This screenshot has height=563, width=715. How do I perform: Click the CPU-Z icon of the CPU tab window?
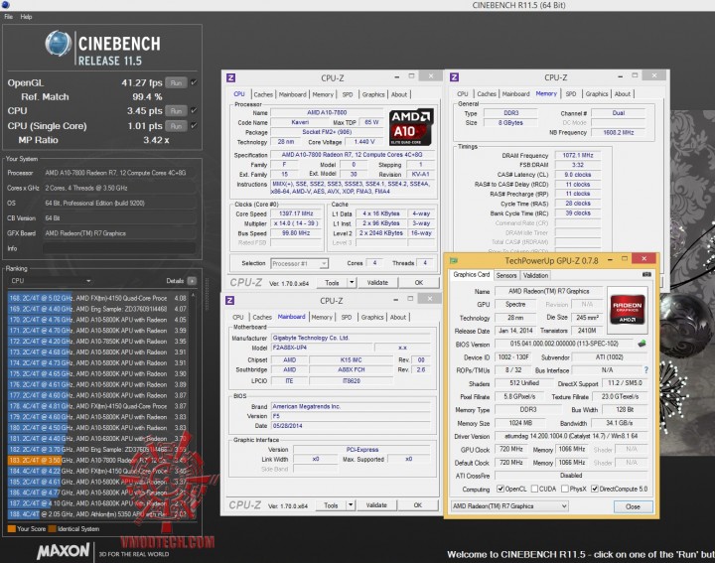click(230, 77)
